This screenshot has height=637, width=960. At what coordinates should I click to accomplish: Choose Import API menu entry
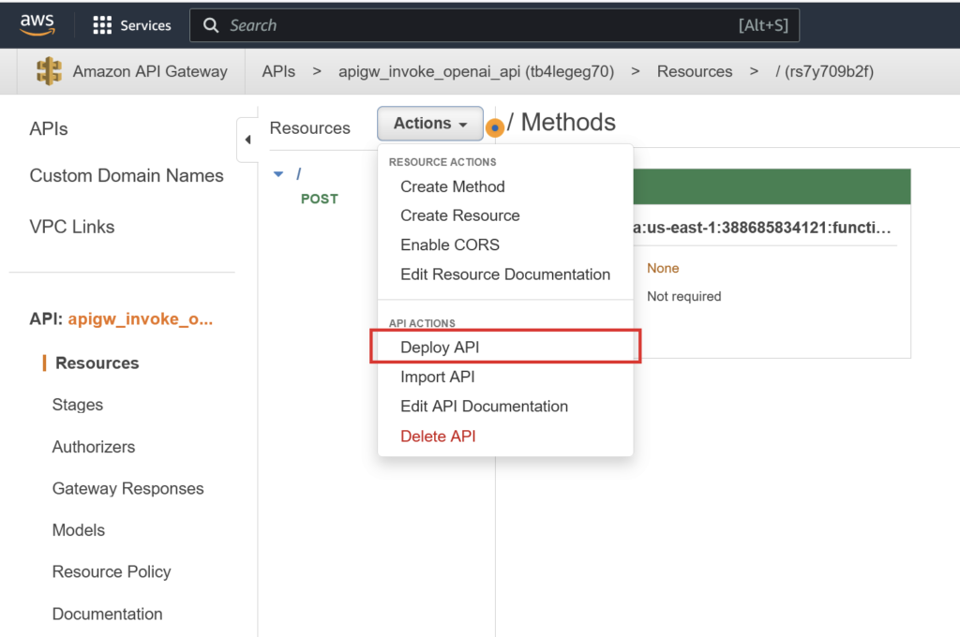pos(437,377)
